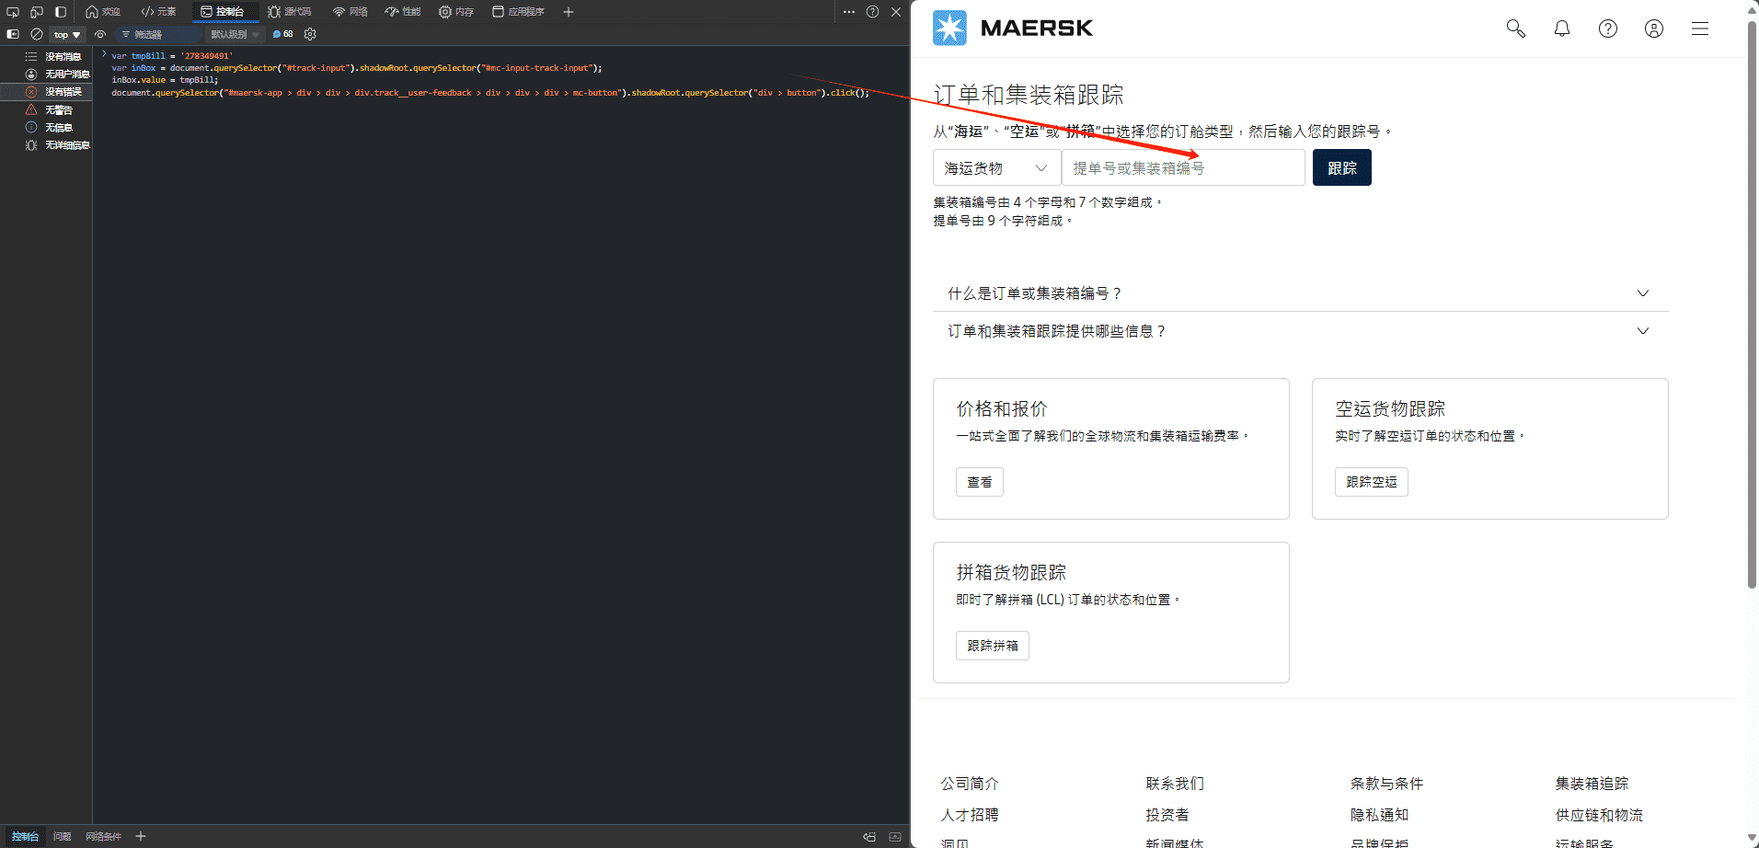Create live expression with eye icon
Screen dimensions: 1759x848
coord(100,34)
